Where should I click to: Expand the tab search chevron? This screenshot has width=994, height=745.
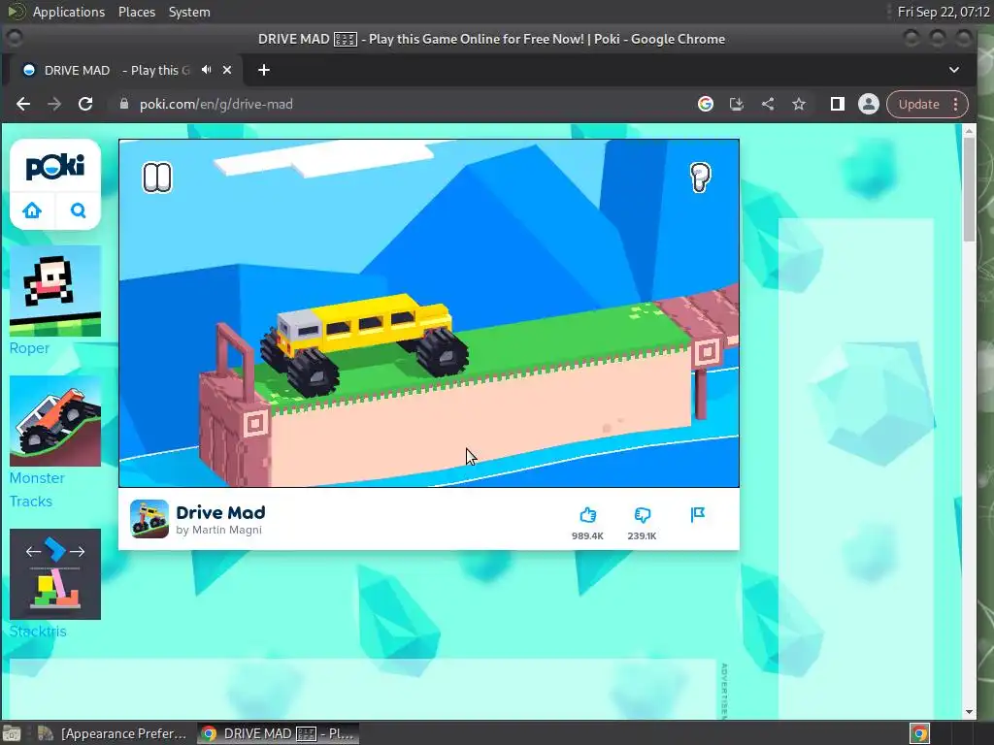pyautogui.click(x=954, y=70)
